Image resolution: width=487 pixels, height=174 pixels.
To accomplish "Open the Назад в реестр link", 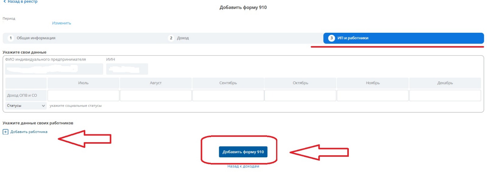I will pos(23,2).
